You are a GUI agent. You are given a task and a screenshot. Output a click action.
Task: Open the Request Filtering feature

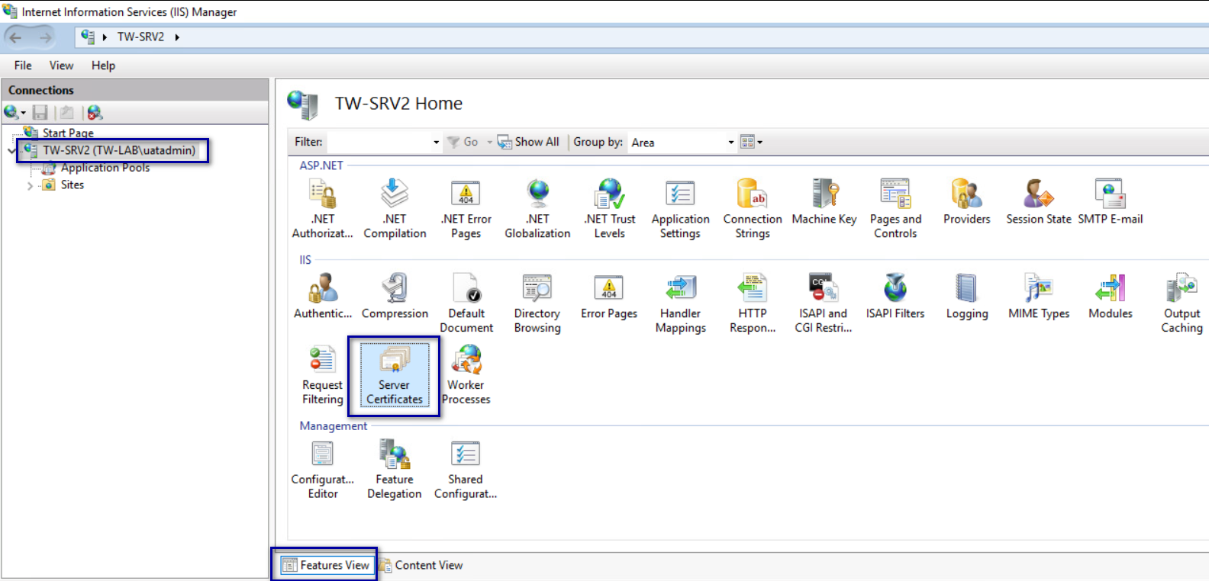pos(322,374)
